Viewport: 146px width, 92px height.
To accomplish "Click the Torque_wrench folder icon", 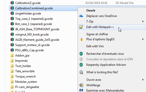I will [x=12, y=76].
